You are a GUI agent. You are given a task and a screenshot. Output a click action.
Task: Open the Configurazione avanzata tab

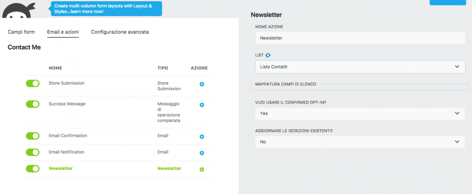[x=120, y=32]
